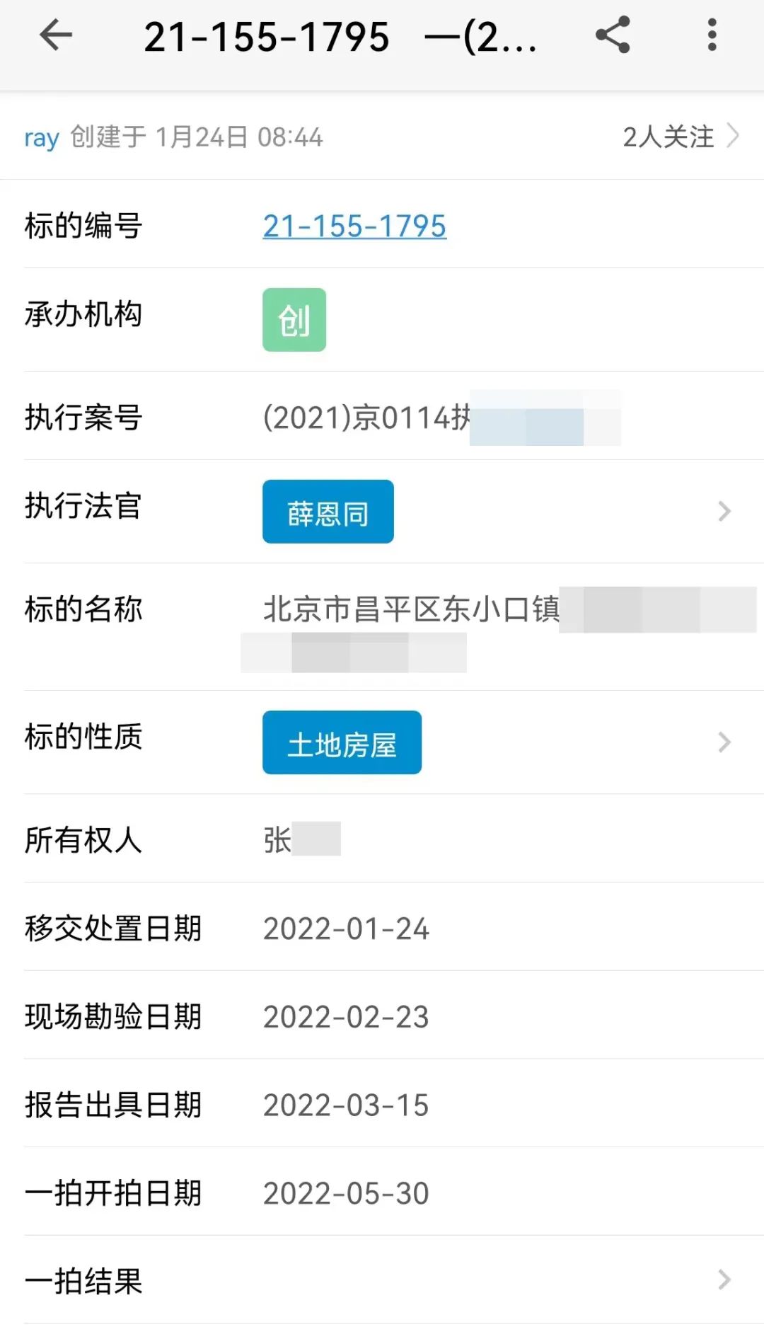Open the 21-155-1795 标的编号 link
764x1339 pixels.
click(354, 226)
